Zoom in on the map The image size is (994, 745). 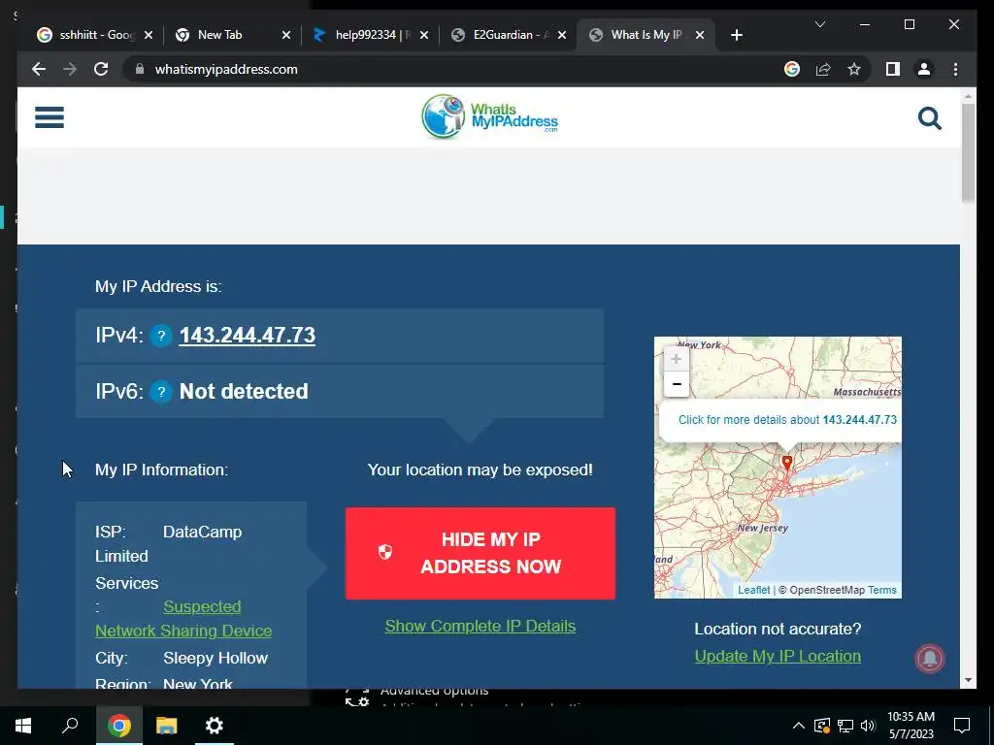677,359
